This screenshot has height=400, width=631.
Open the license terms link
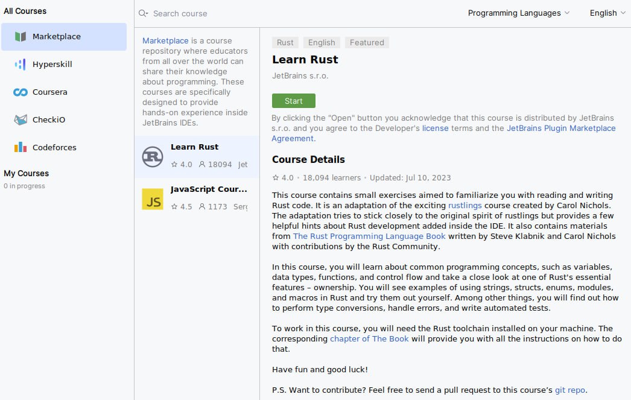tap(435, 129)
